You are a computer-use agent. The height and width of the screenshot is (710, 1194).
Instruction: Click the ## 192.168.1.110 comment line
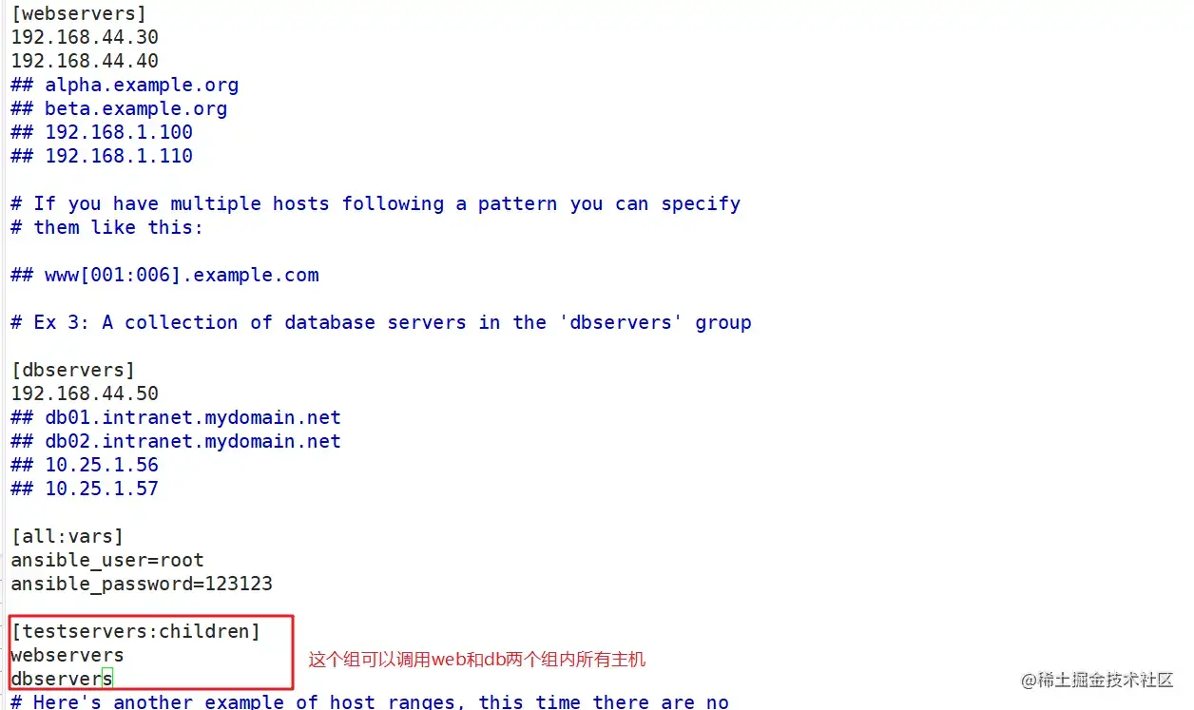tap(102, 157)
